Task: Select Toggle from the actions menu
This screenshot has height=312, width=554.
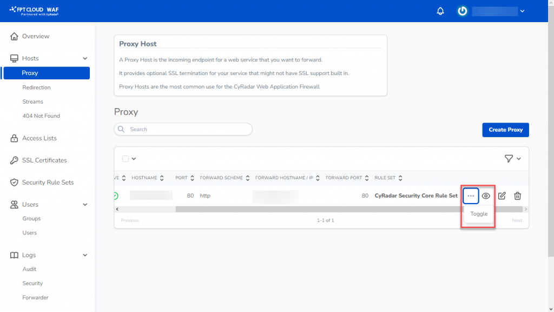Action: [478, 214]
